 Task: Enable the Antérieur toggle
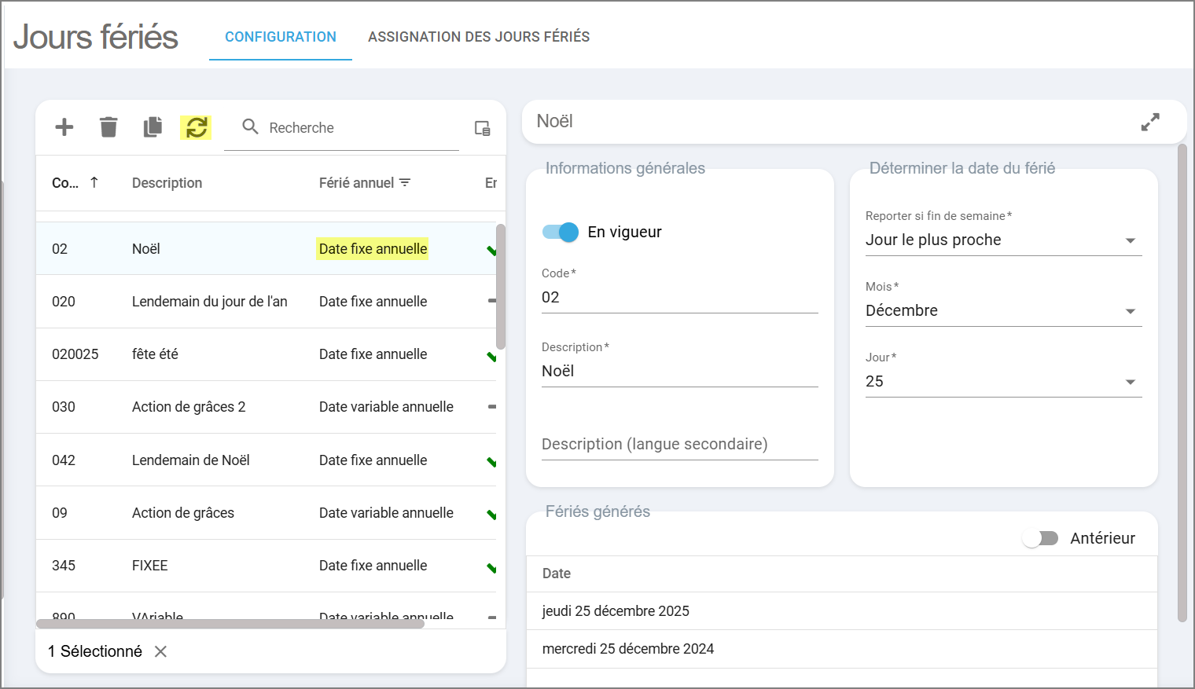point(1040,538)
